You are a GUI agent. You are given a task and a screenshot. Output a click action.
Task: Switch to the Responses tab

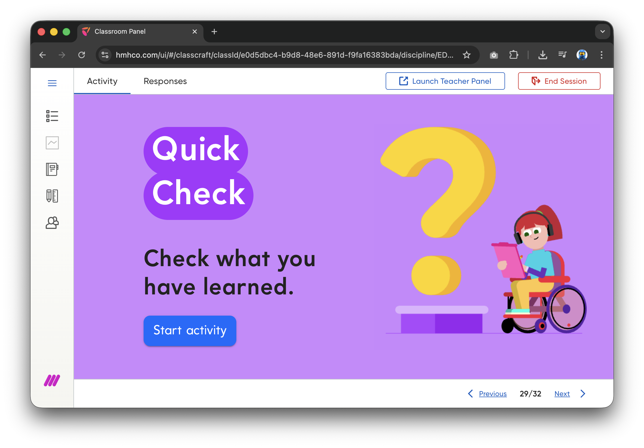pos(165,81)
